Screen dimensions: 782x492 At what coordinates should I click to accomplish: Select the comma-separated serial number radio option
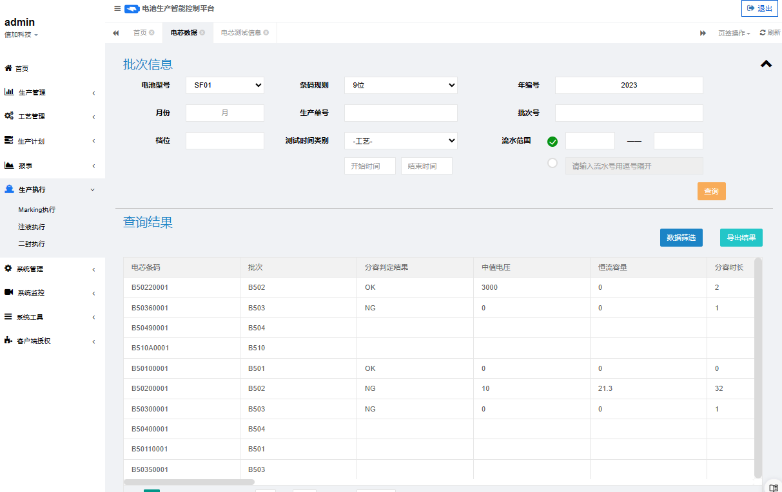click(552, 164)
